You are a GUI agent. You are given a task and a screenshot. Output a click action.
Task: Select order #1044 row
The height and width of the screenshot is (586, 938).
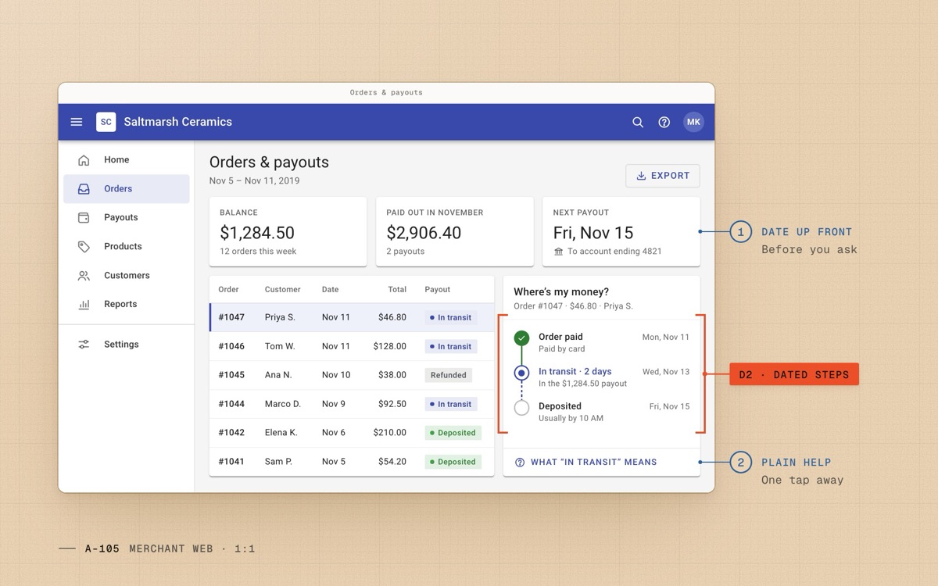point(352,405)
